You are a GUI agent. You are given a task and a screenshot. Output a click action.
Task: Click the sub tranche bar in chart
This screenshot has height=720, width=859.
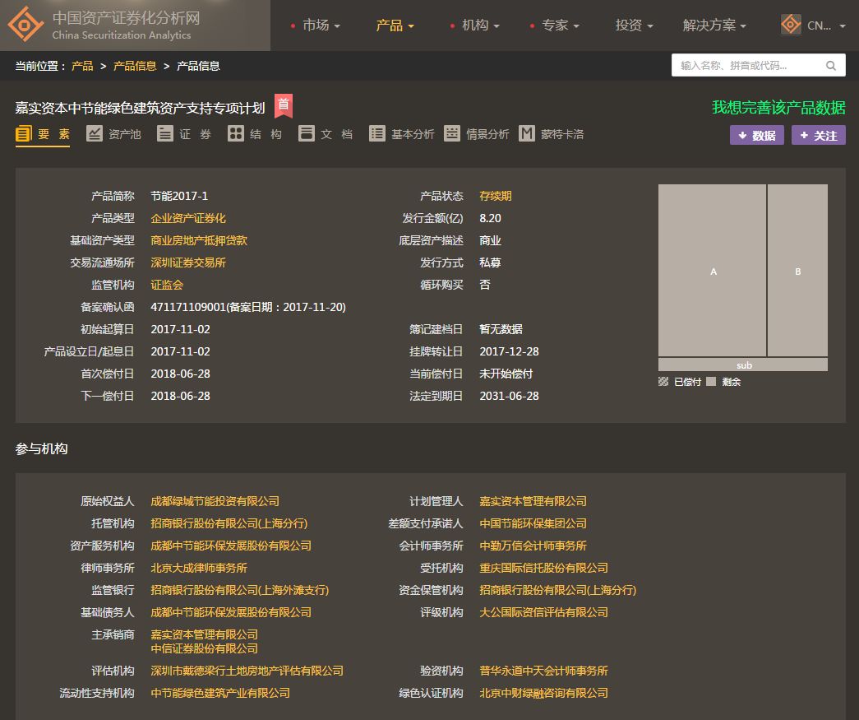pos(743,365)
